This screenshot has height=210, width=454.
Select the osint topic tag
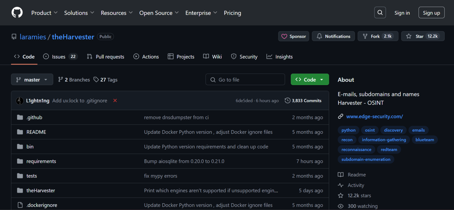click(x=370, y=130)
